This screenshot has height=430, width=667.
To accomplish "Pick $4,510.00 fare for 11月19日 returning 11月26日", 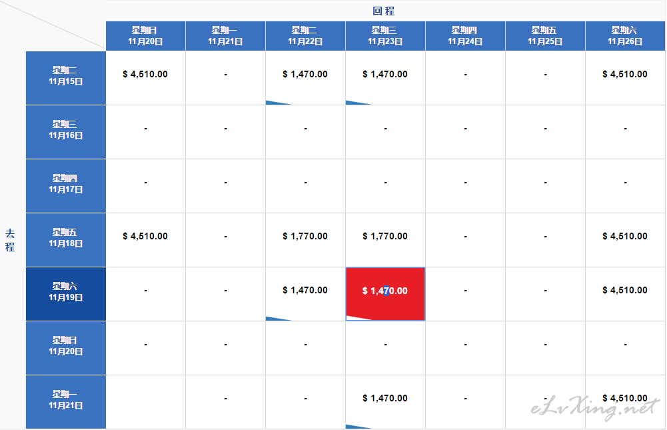I will pos(625,294).
